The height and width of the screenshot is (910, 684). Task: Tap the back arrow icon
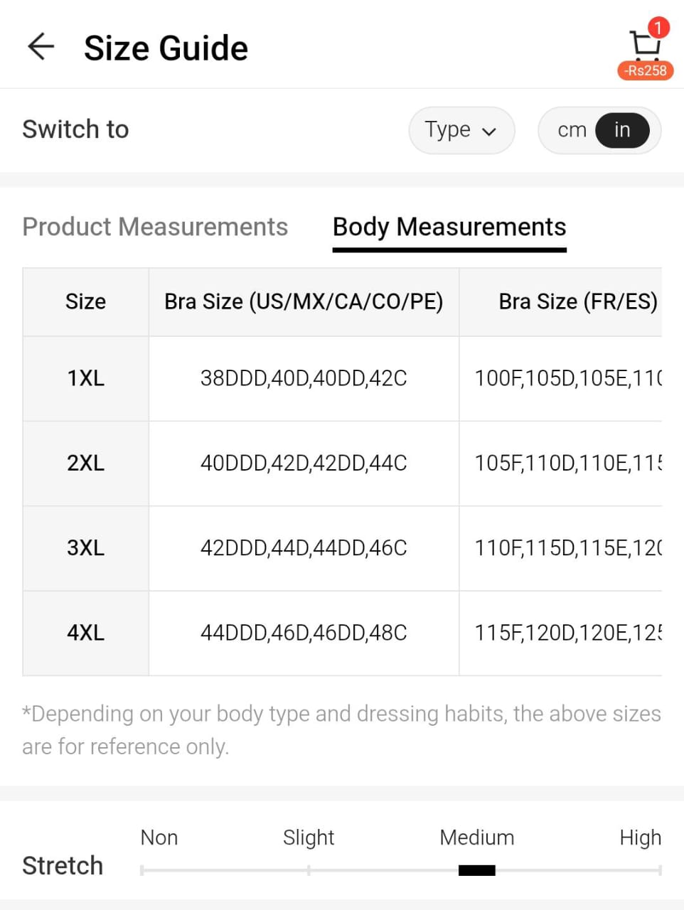coord(41,47)
